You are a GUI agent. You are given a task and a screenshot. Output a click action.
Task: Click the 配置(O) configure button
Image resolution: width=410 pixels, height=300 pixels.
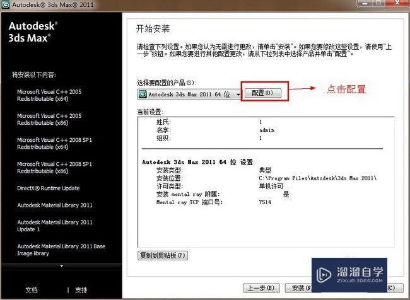coord(263,93)
